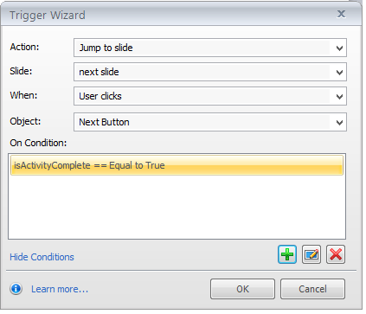Cancel the Trigger Wizard
This screenshot has height=314, width=366.
312,289
